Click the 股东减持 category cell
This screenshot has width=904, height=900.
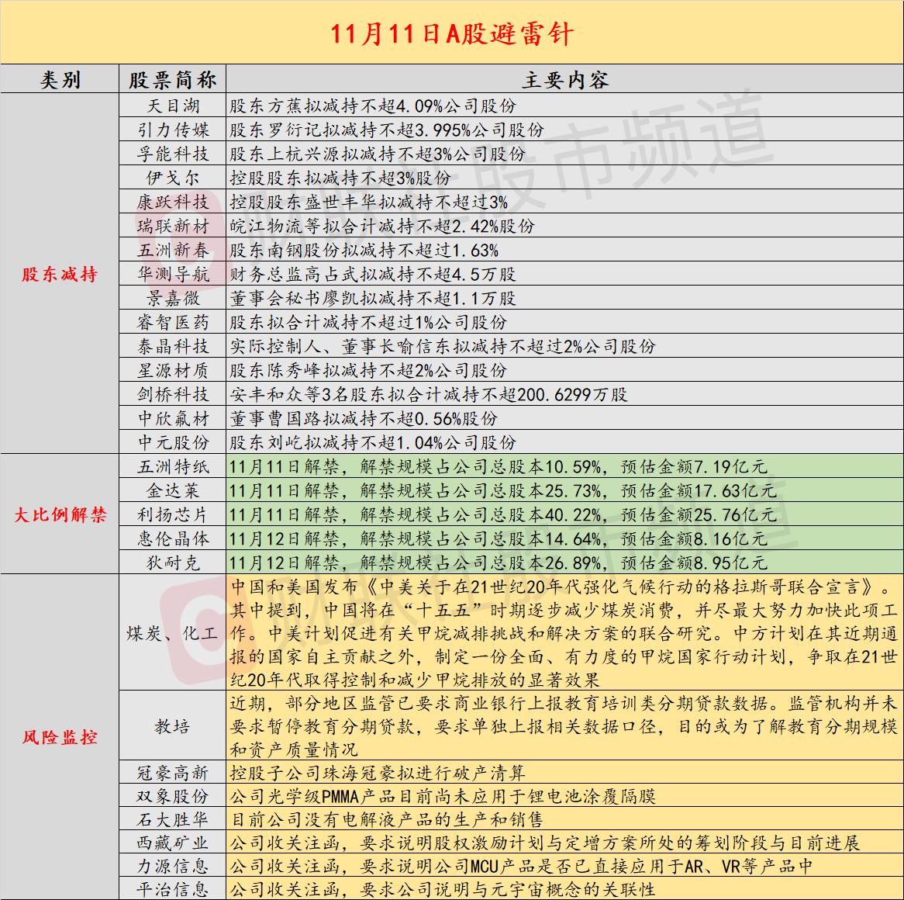(60, 273)
